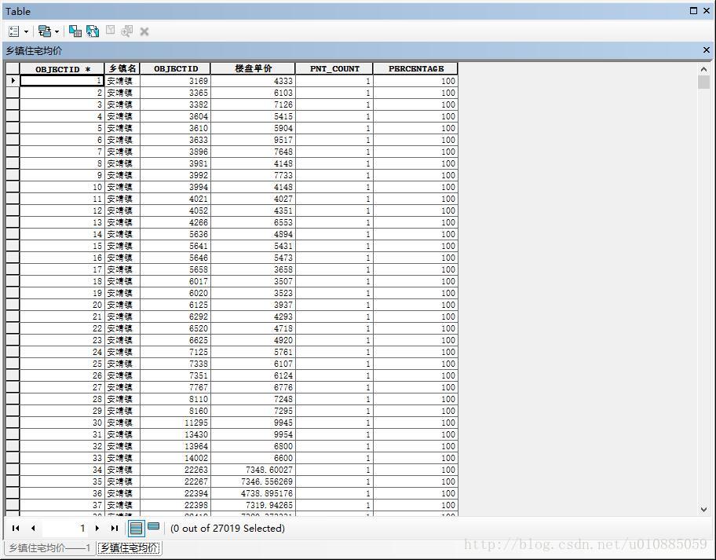Viewport: 716px width, 560px height.
Task: Select row 10 using its row selector
Action: click(13, 187)
